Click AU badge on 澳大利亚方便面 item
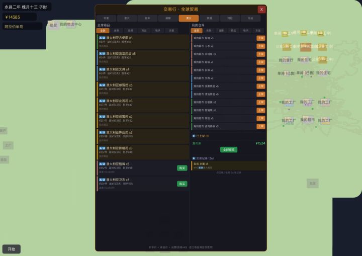Screen dimensions: 362x256 (x=102, y=38)
